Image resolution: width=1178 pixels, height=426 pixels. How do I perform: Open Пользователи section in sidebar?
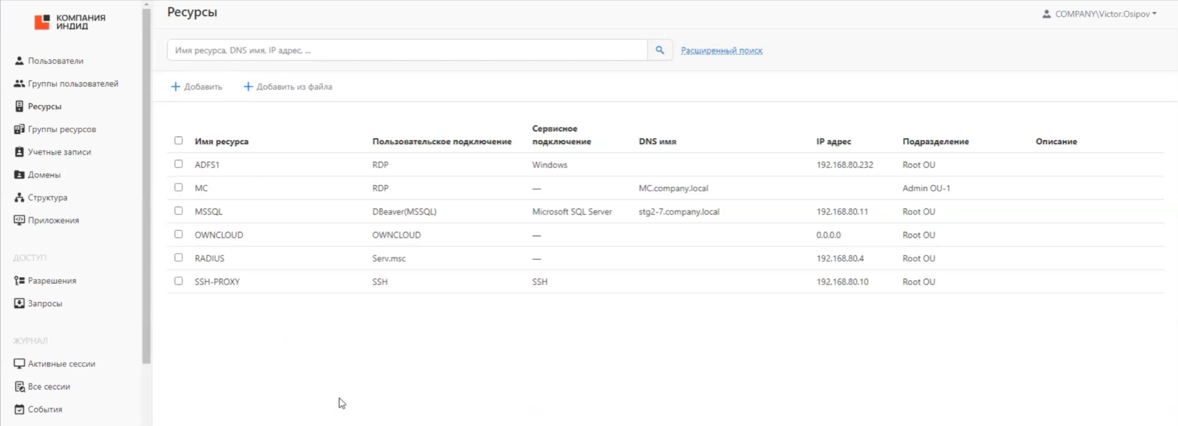click(56, 61)
